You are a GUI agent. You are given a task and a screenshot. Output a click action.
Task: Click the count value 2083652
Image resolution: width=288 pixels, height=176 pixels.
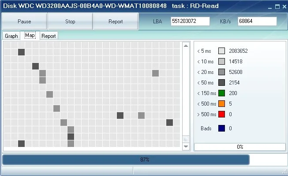tap(238, 51)
